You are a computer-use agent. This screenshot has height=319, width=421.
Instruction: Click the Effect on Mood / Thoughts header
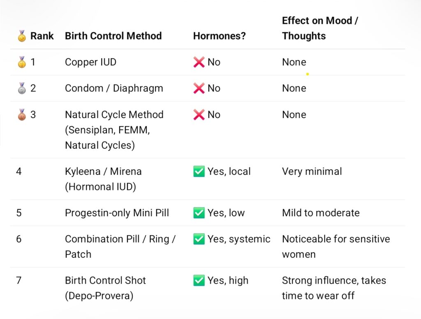pos(320,28)
